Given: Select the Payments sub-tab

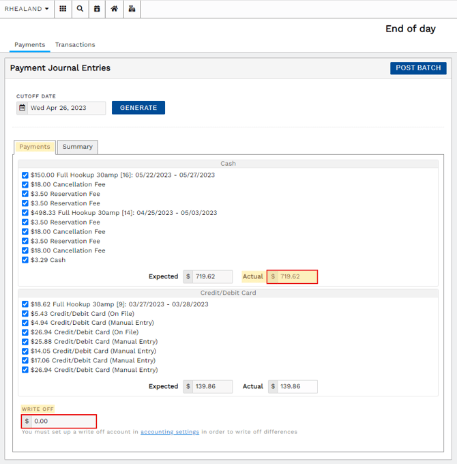Looking at the screenshot, I should tap(35, 147).
